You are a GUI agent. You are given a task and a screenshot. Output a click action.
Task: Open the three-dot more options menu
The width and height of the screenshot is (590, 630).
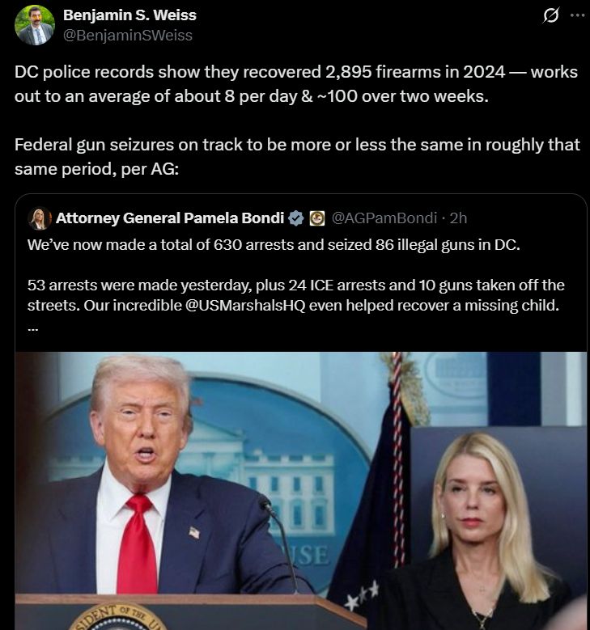tap(578, 15)
